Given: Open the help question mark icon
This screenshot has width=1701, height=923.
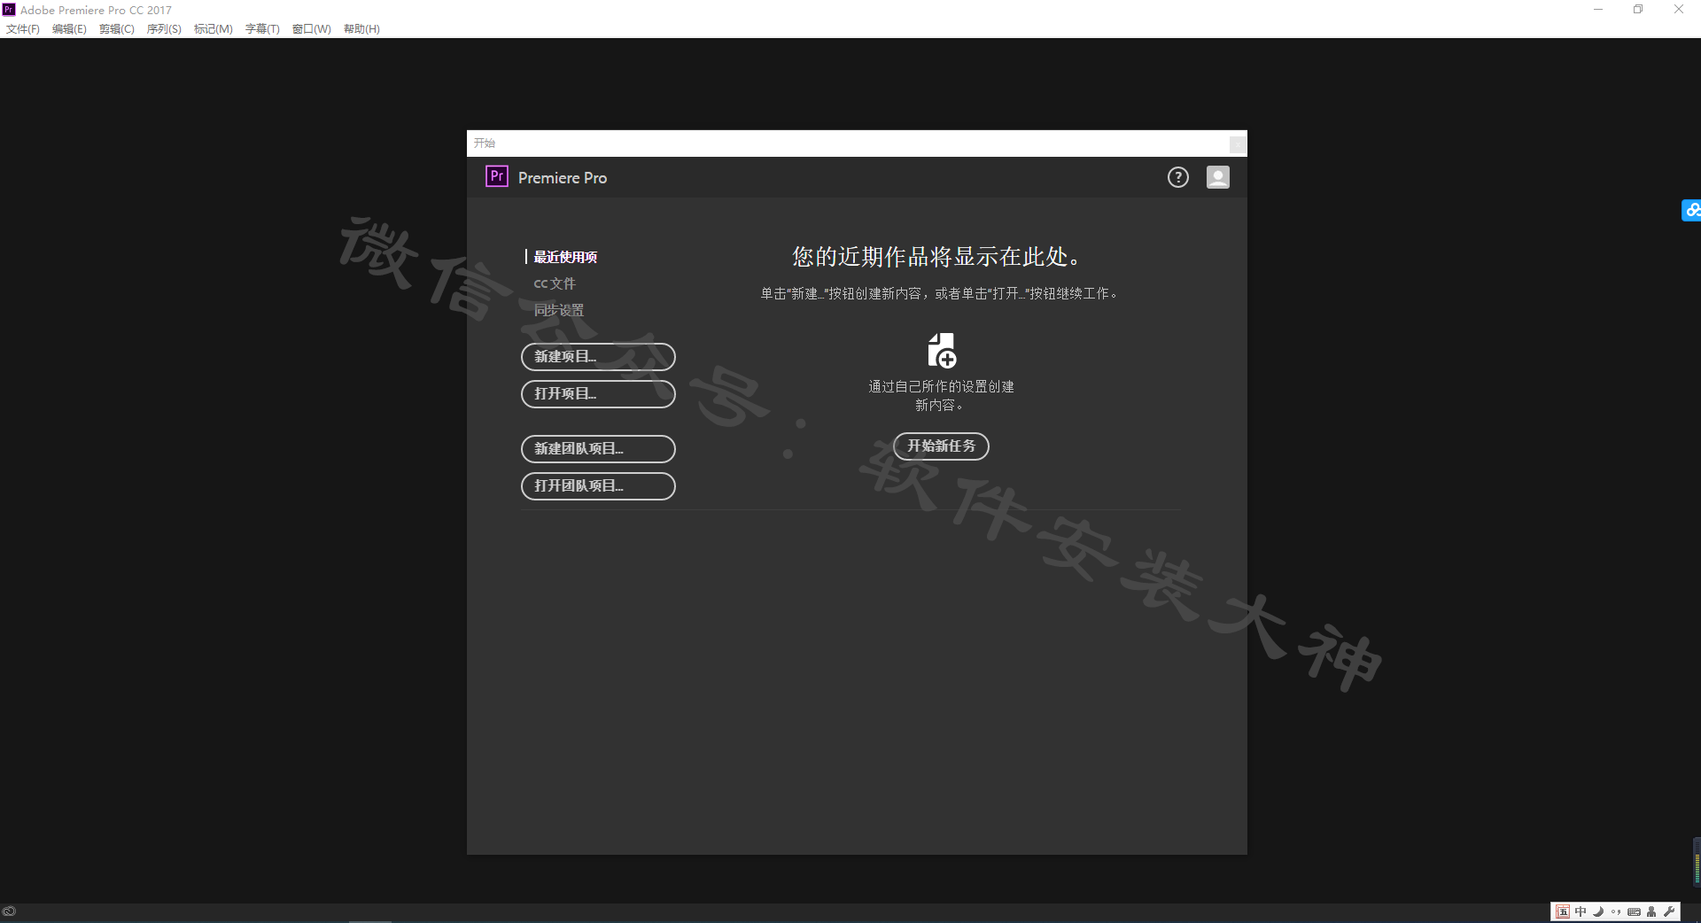Looking at the screenshot, I should coord(1177,177).
